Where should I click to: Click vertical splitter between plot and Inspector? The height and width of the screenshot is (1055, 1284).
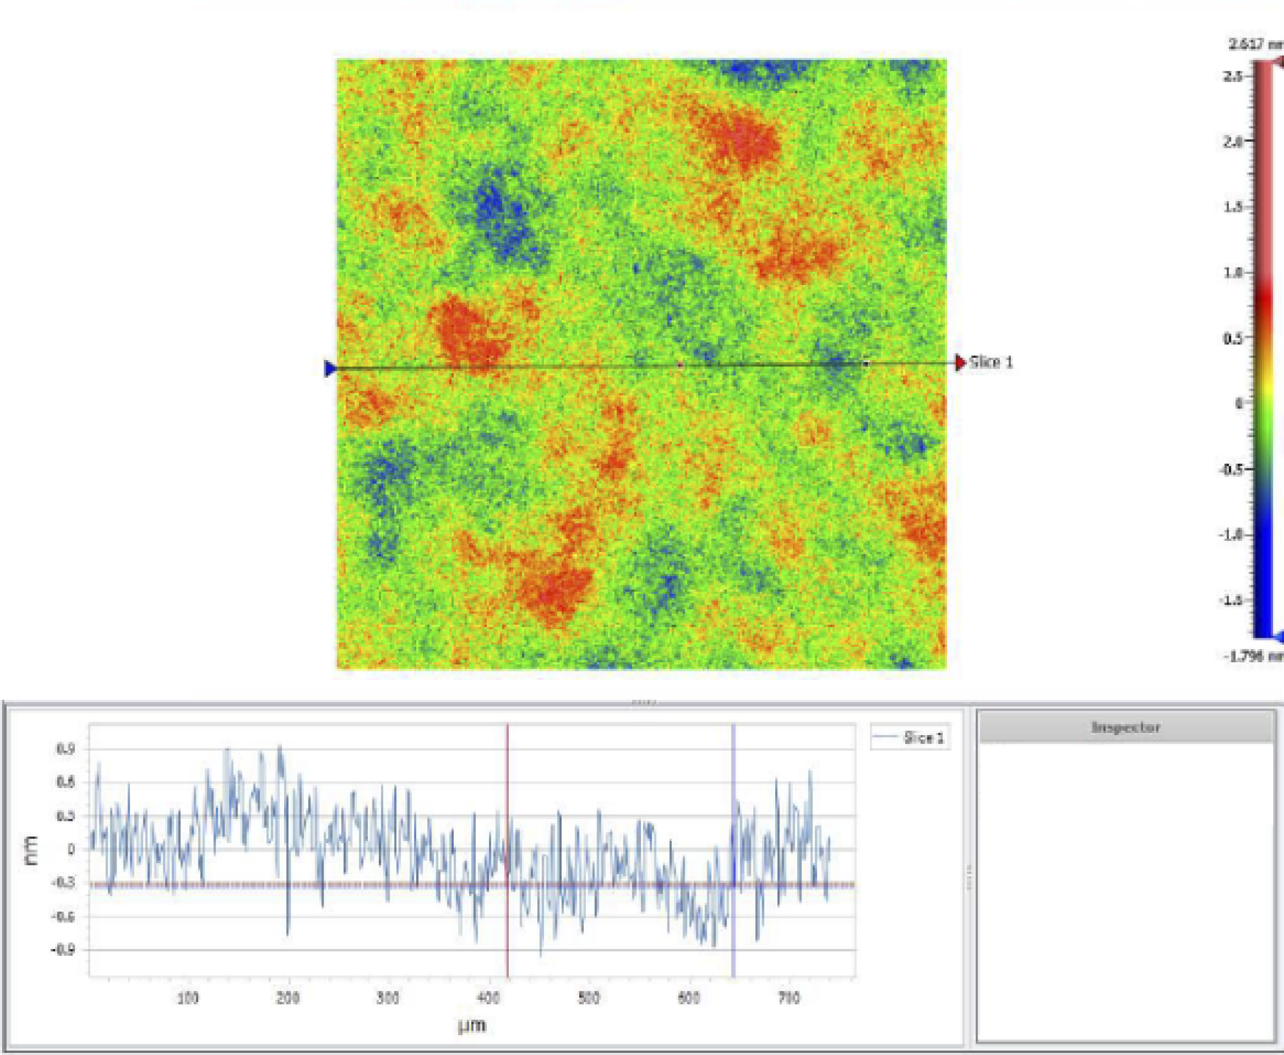coord(970,877)
